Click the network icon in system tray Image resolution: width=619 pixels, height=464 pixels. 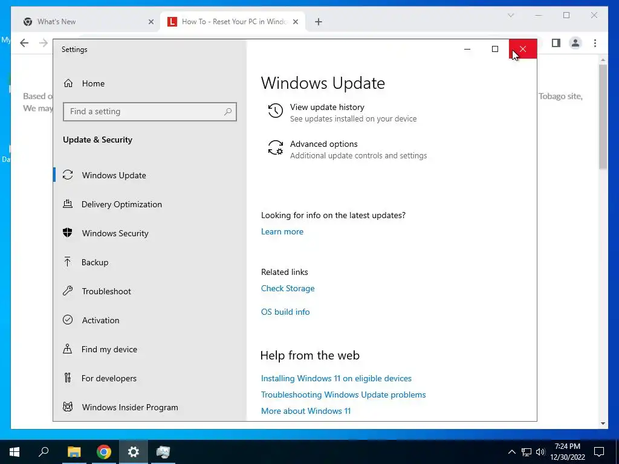[527, 452]
